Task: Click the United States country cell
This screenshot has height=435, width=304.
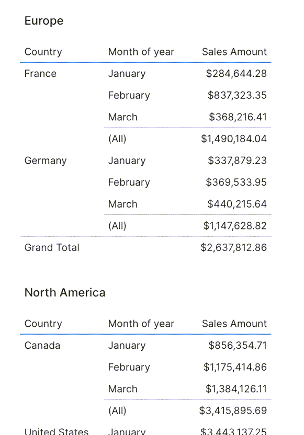Action: [x=57, y=431]
